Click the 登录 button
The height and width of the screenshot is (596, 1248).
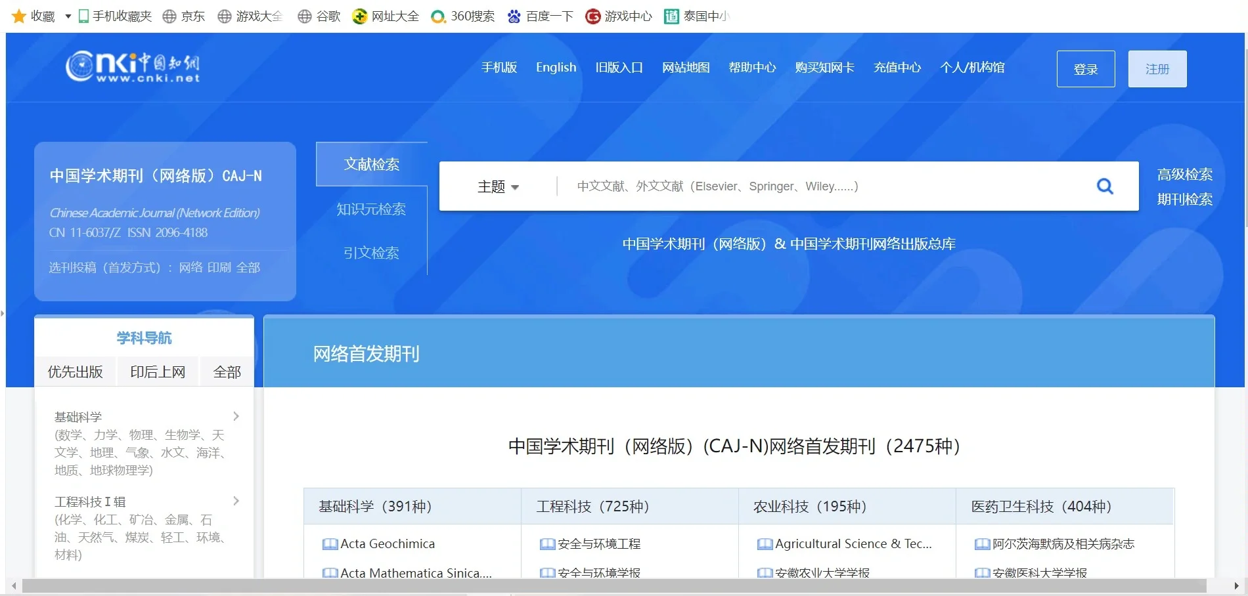point(1085,68)
